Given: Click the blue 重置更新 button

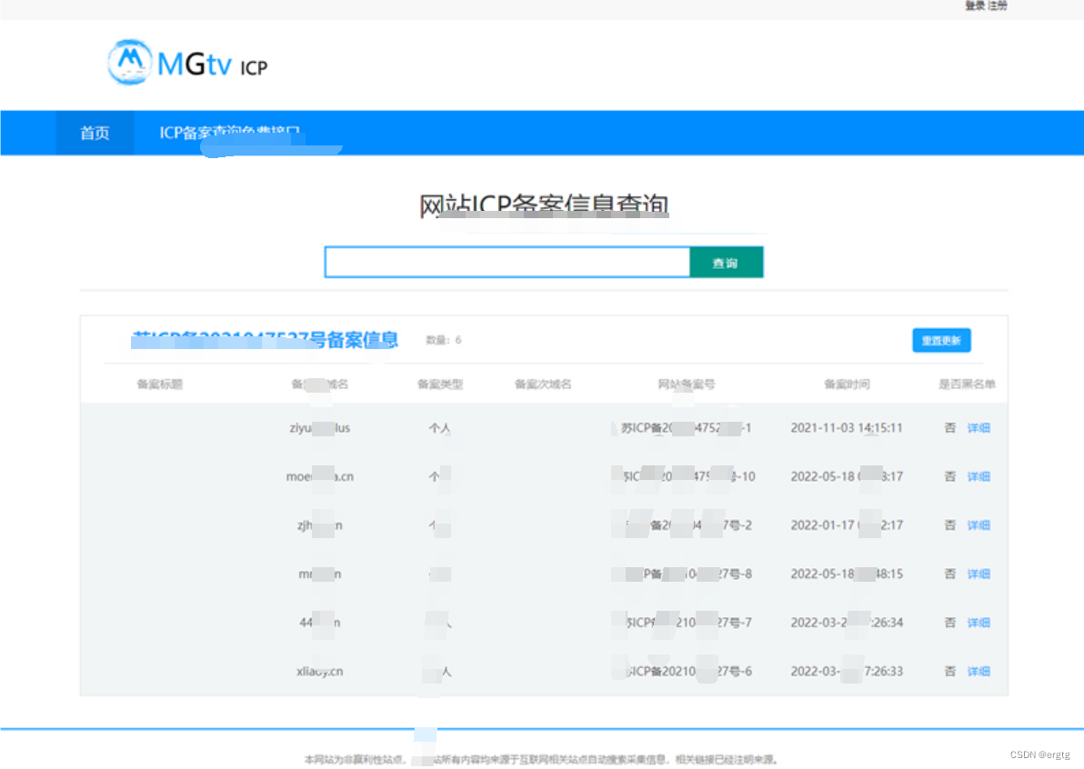Looking at the screenshot, I should point(941,341).
